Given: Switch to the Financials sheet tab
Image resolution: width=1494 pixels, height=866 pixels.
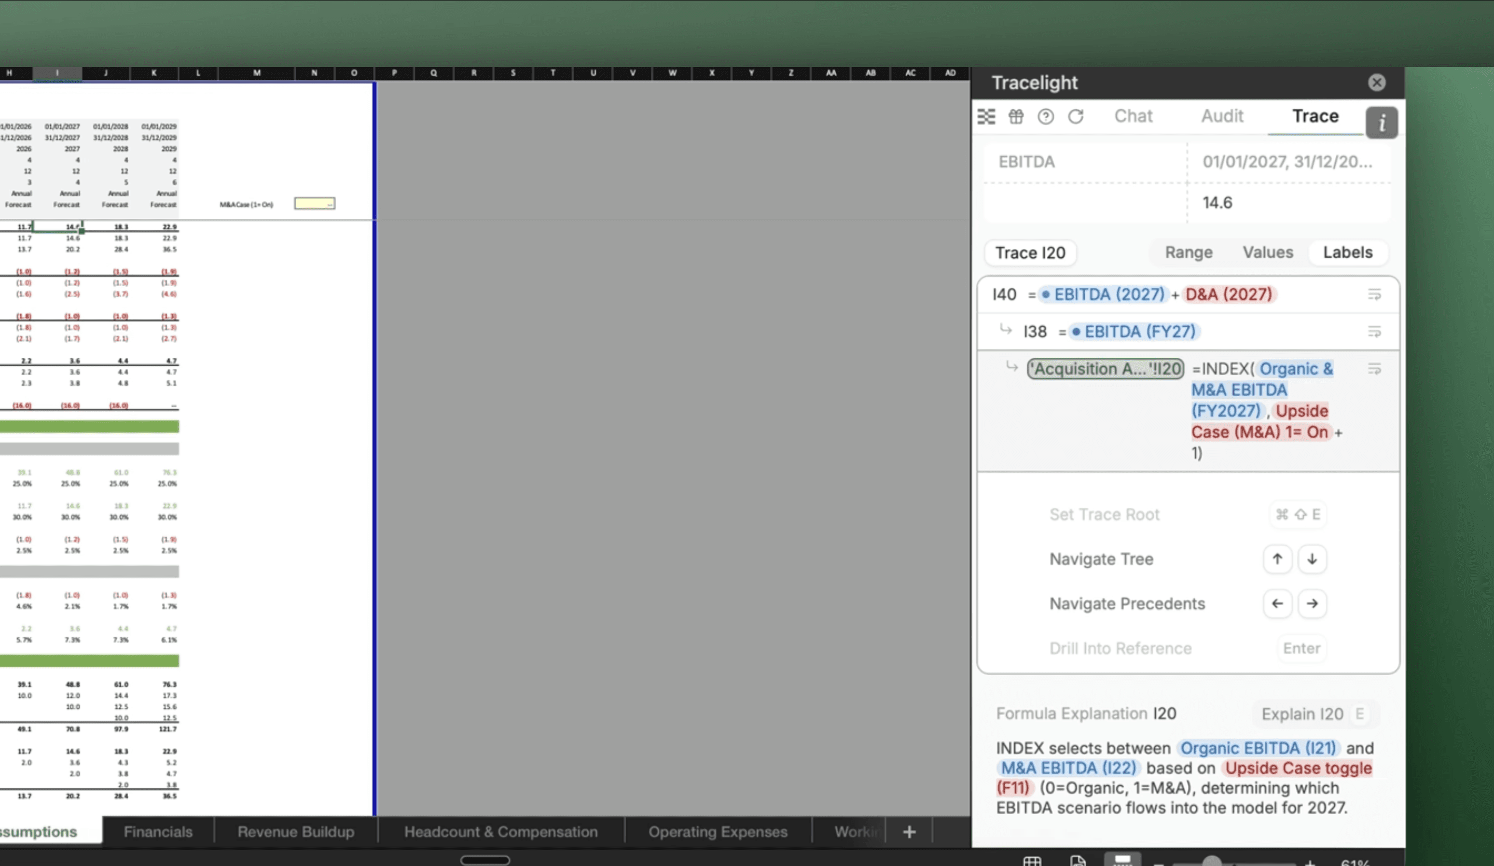Looking at the screenshot, I should pyautogui.click(x=158, y=832).
